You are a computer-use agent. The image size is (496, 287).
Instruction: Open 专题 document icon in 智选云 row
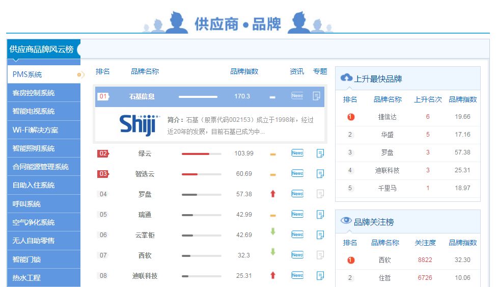tap(320, 174)
